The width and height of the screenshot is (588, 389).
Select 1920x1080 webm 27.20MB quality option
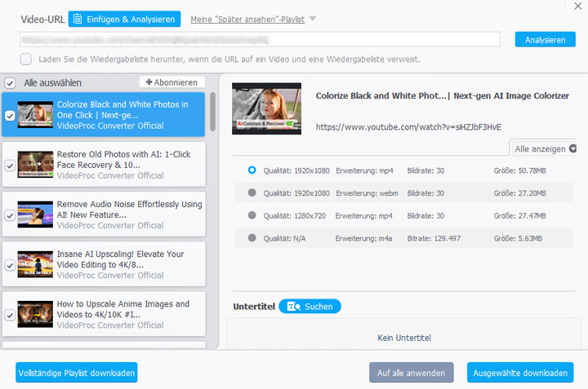click(252, 192)
